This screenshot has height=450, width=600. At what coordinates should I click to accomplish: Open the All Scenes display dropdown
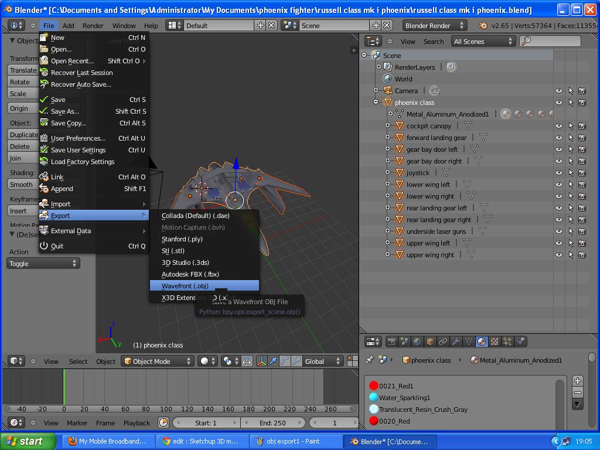coord(483,42)
